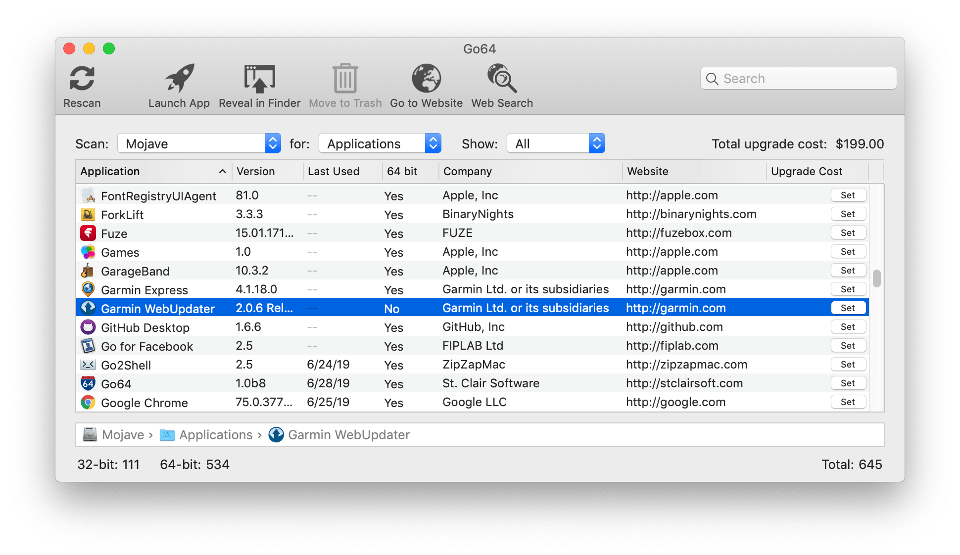
Task: Click the Garmin Express app icon
Action: click(88, 289)
